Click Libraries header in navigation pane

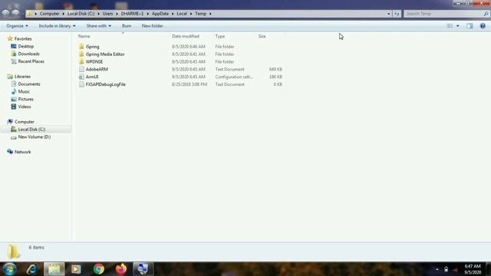click(22, 77)
